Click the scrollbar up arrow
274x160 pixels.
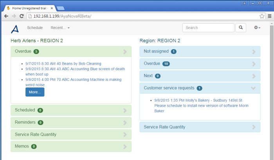(272, 24)
